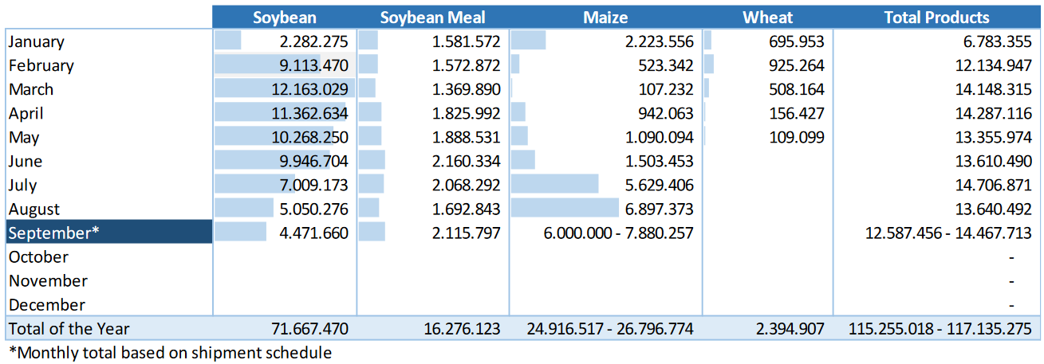This screenshot has width=1044, height=364.
Task: Click the January row label
Action: coord(36,41)
